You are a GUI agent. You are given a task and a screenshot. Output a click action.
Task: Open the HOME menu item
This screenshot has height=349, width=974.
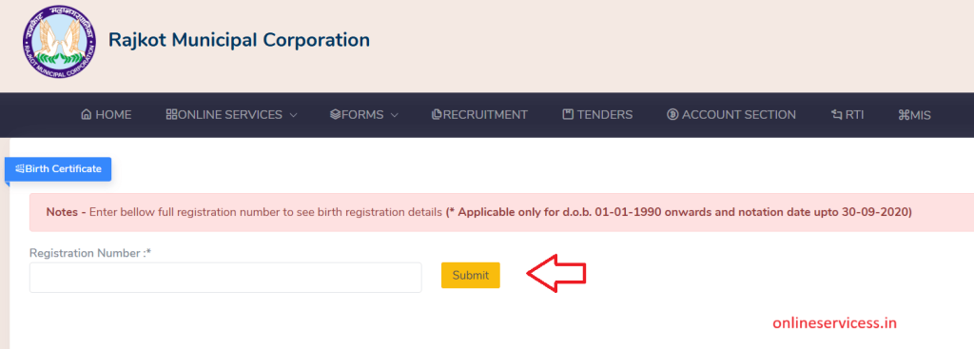[107, 115]
